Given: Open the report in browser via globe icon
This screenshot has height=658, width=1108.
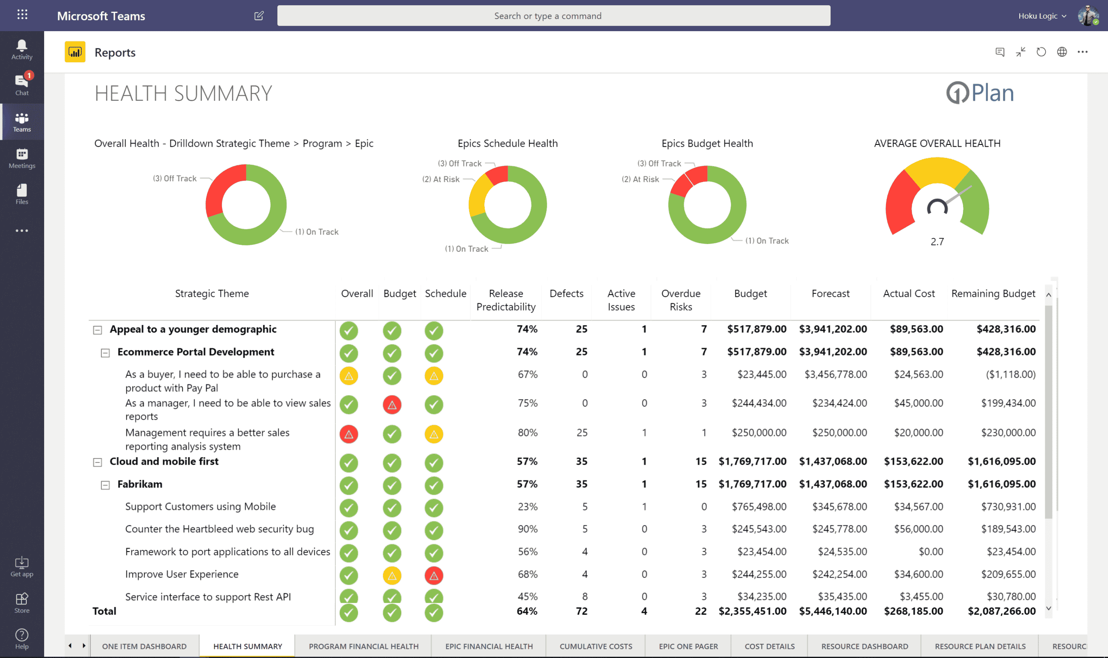Looking at the screenshot, I should click(x=1062, y=52).
